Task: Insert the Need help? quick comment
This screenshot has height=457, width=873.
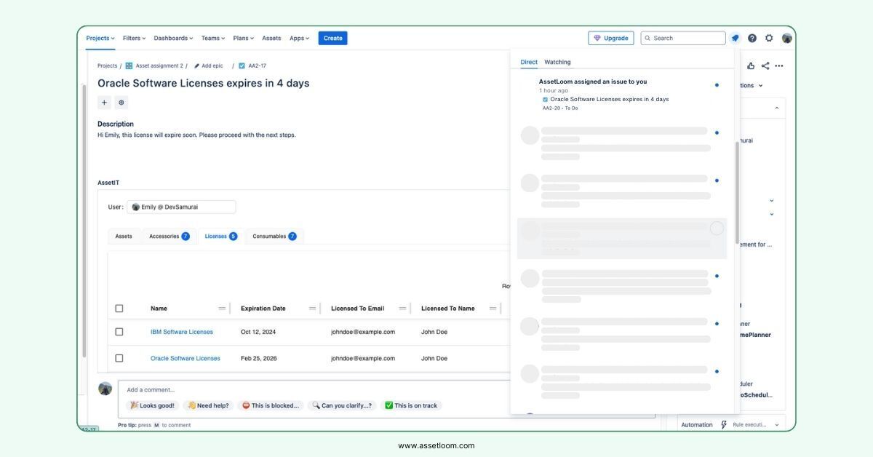Action: tap(207, 405)
